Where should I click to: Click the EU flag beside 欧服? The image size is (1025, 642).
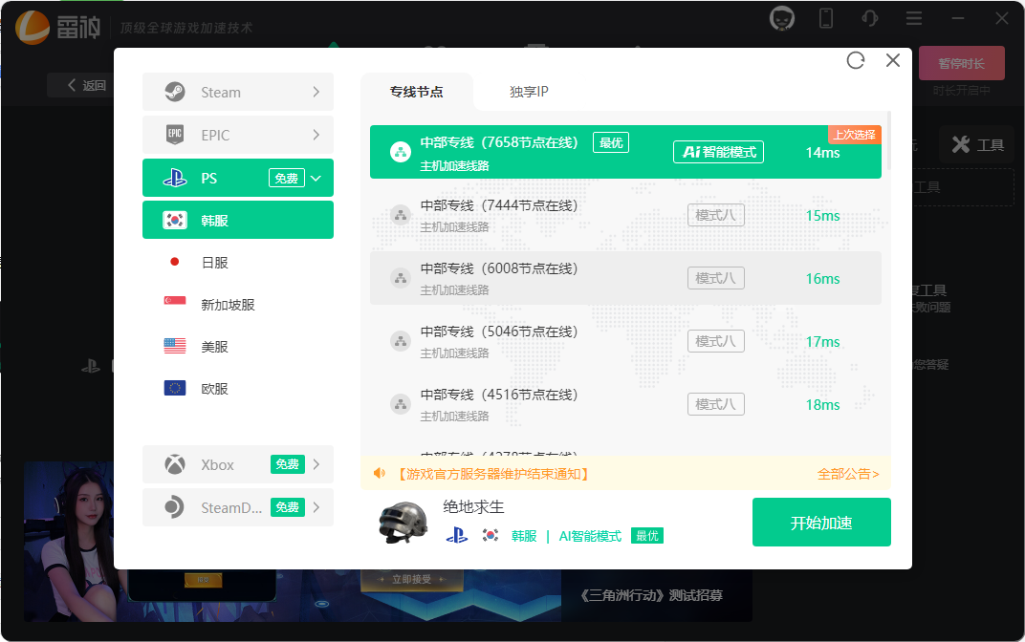[x=175, y=388]
